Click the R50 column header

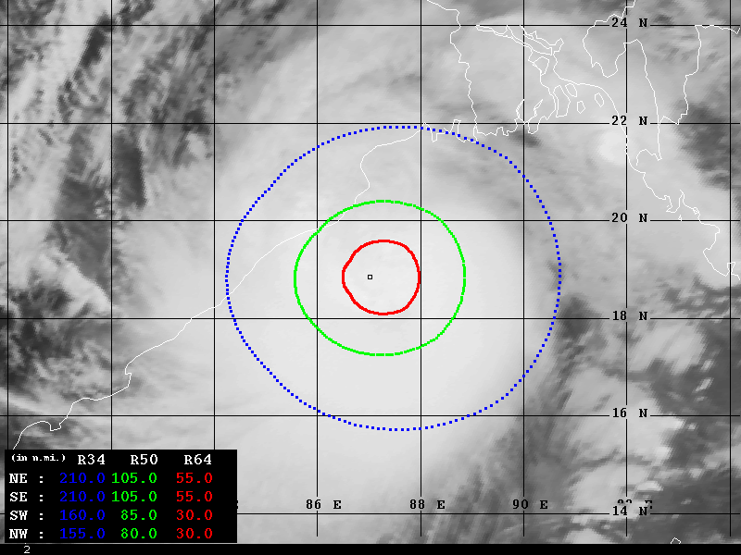coord(144,460)
